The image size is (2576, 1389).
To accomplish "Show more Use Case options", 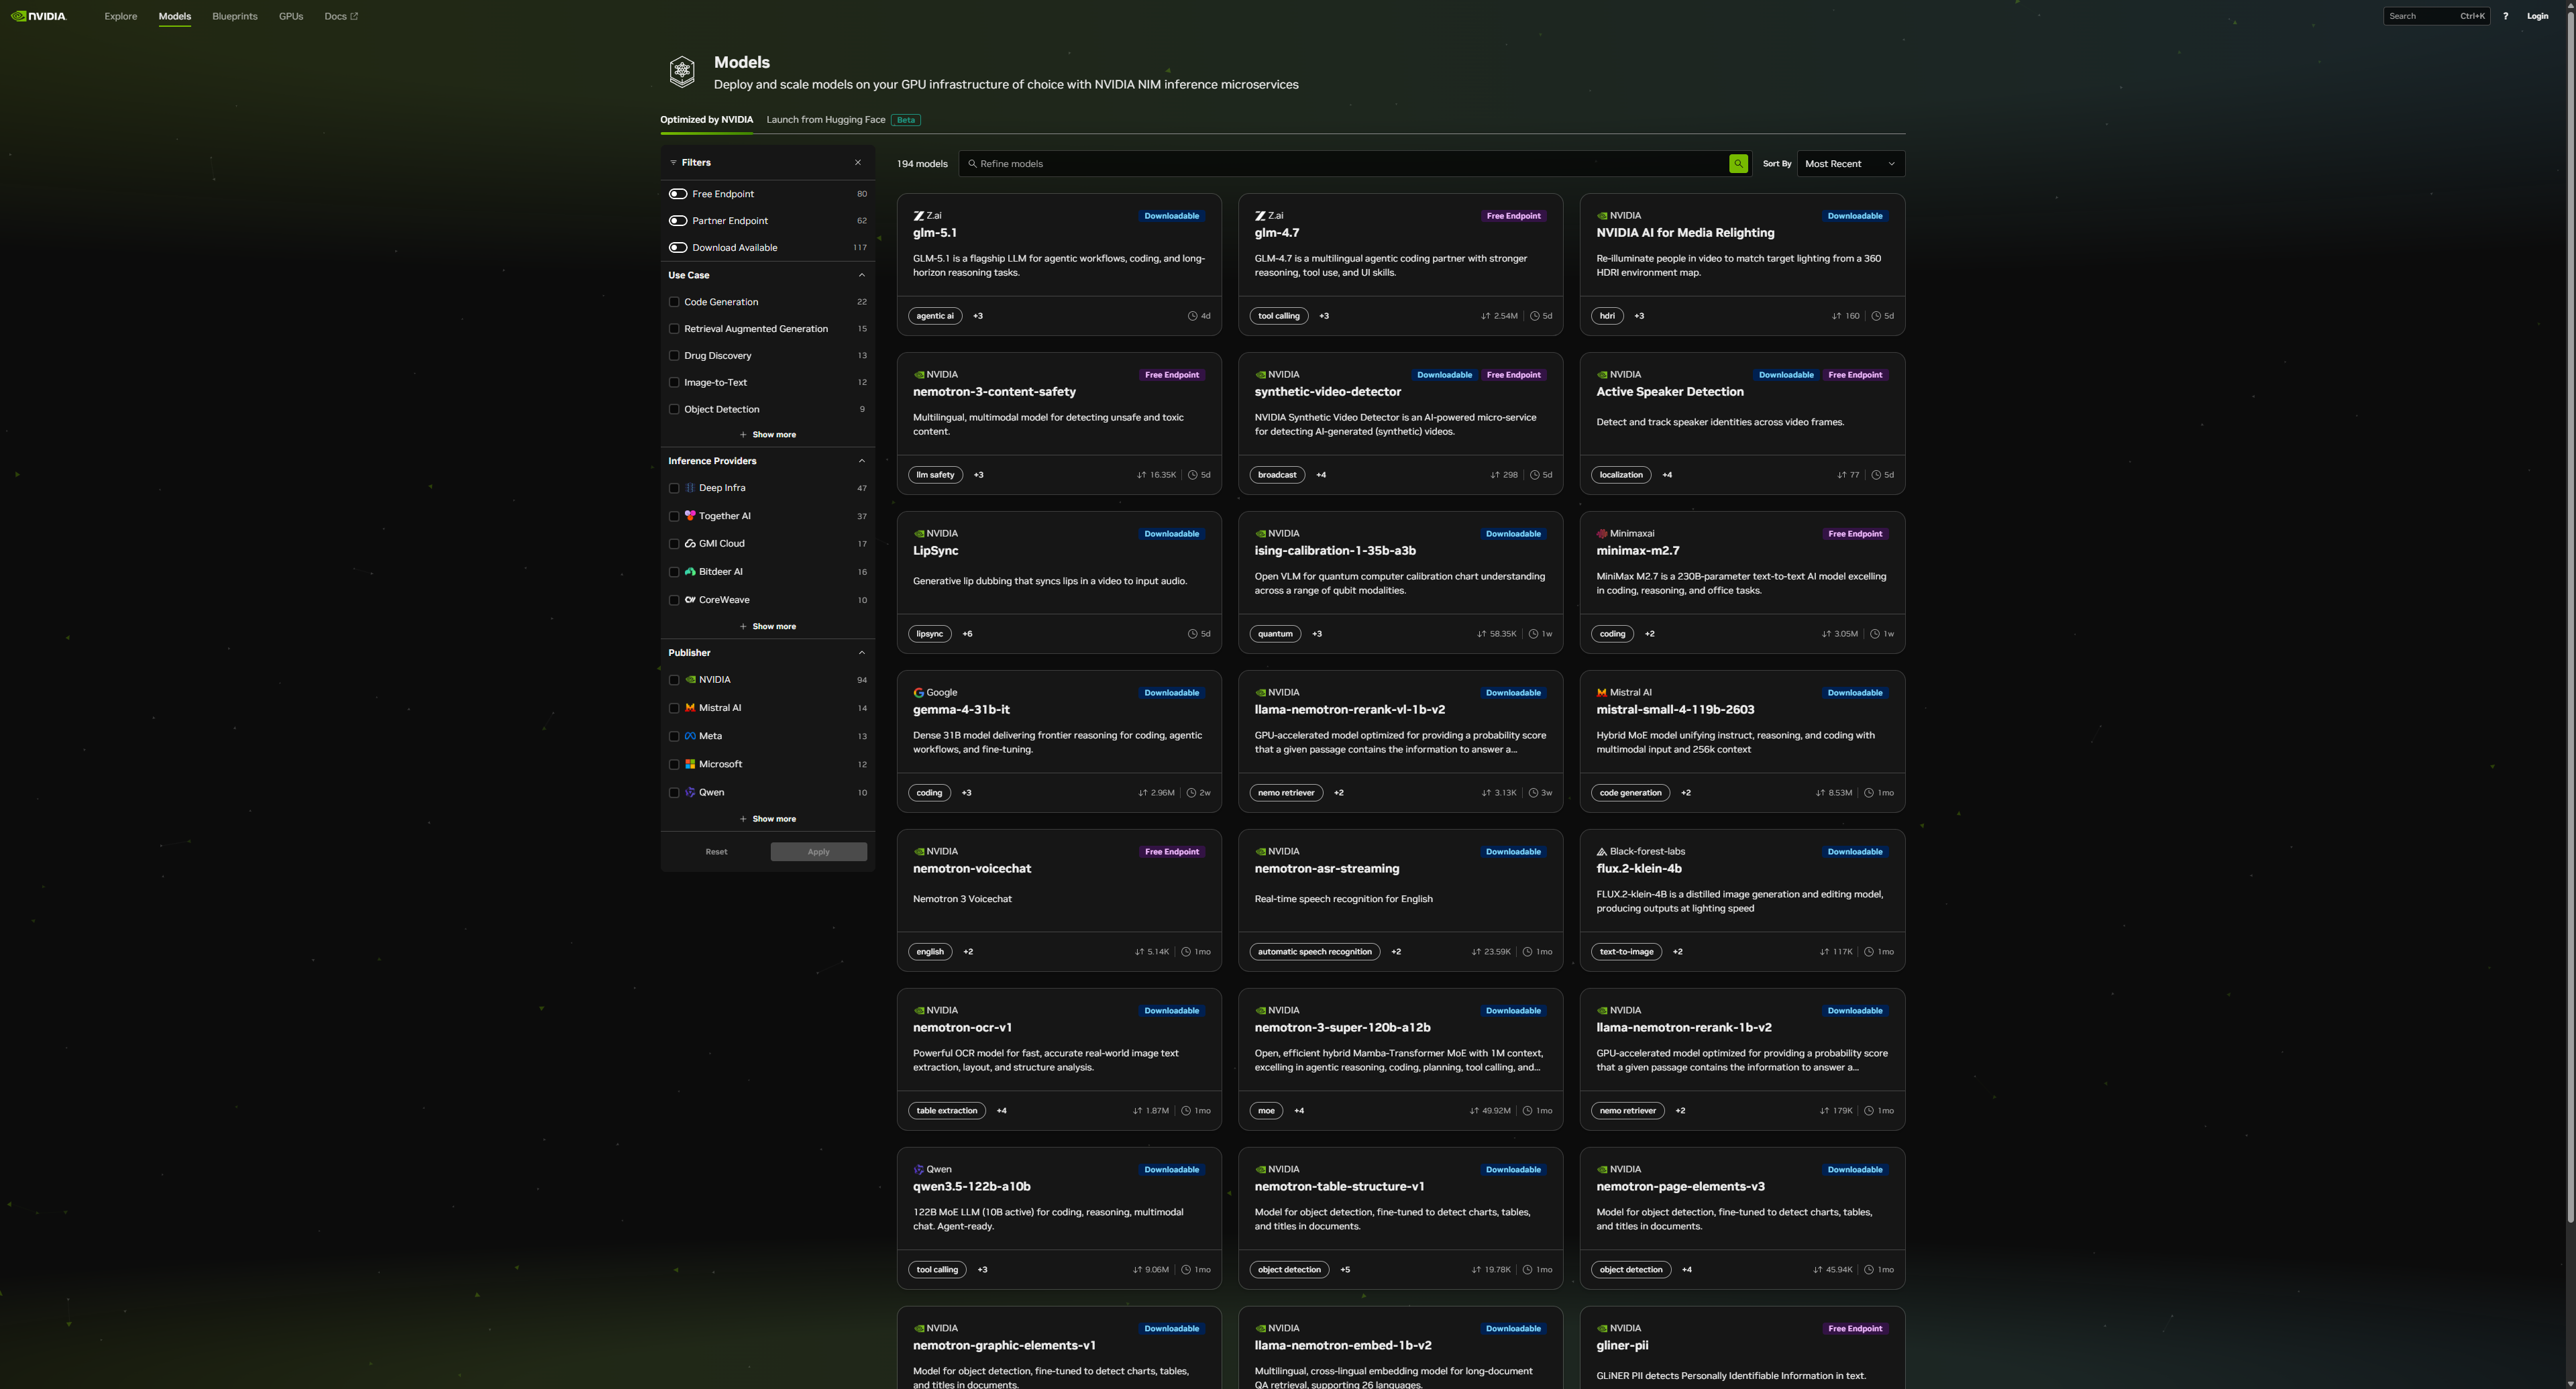I will (767, 435).
